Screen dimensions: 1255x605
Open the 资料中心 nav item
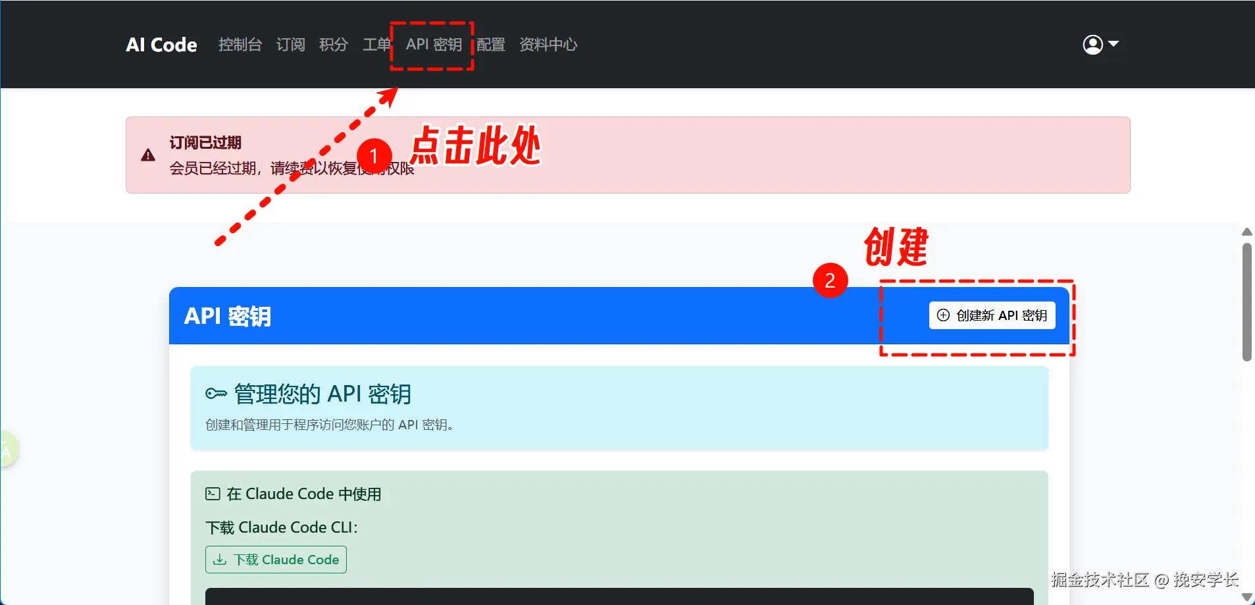pyautogui.click(x=548, y=44)
